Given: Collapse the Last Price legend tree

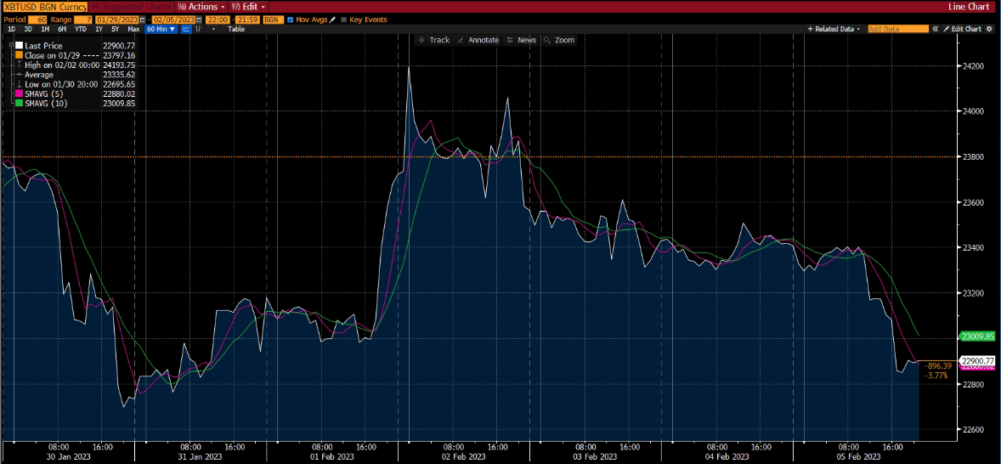Looking at the screenshot, I should coord(11,46).
